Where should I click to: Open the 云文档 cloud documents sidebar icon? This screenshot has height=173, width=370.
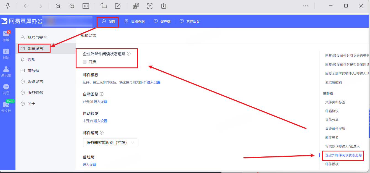pos(6,107)
